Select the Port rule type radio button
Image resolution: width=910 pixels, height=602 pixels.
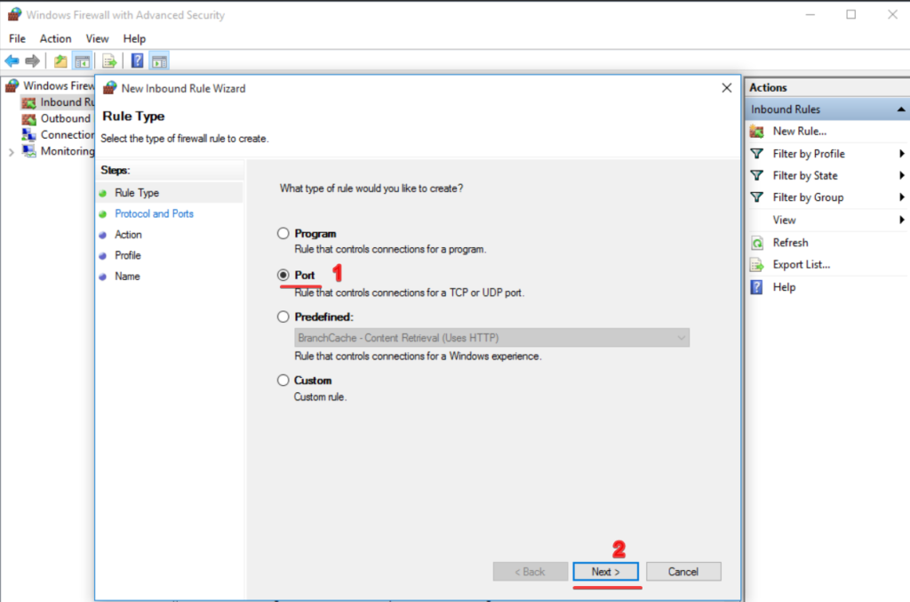pyautogui.click(x=283, y=275)
